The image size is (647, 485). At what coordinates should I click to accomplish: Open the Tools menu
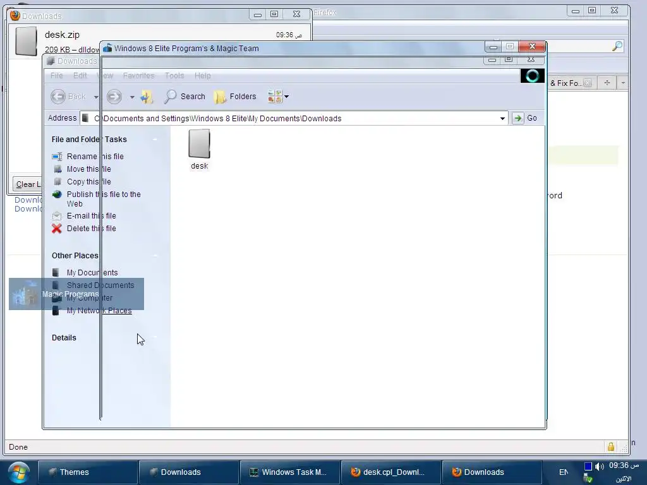pos(174,76)
